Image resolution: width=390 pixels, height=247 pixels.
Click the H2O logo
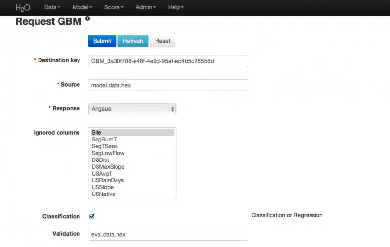pos(22,7)
